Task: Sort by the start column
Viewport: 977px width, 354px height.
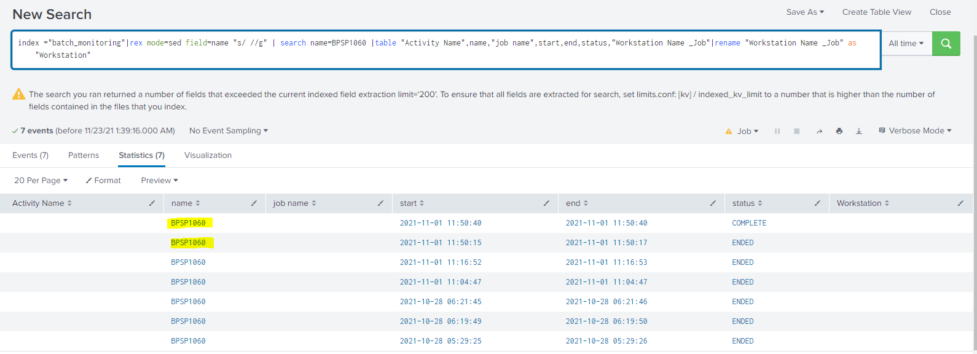Action: click(412, 203)
